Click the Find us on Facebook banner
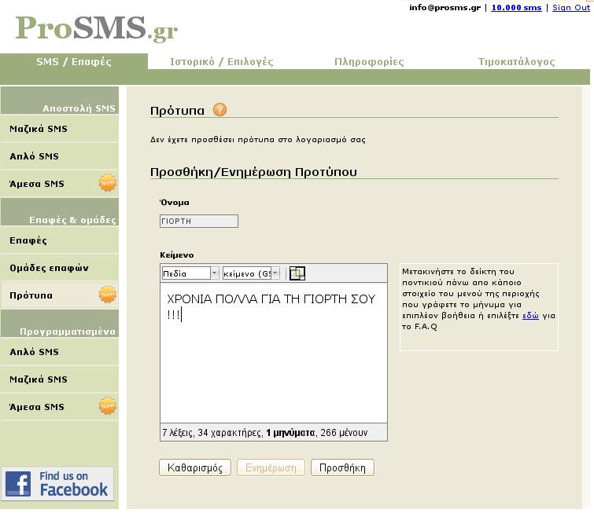Image resolution: width=594 pixels, height=513 pixels. click(57, 484)
